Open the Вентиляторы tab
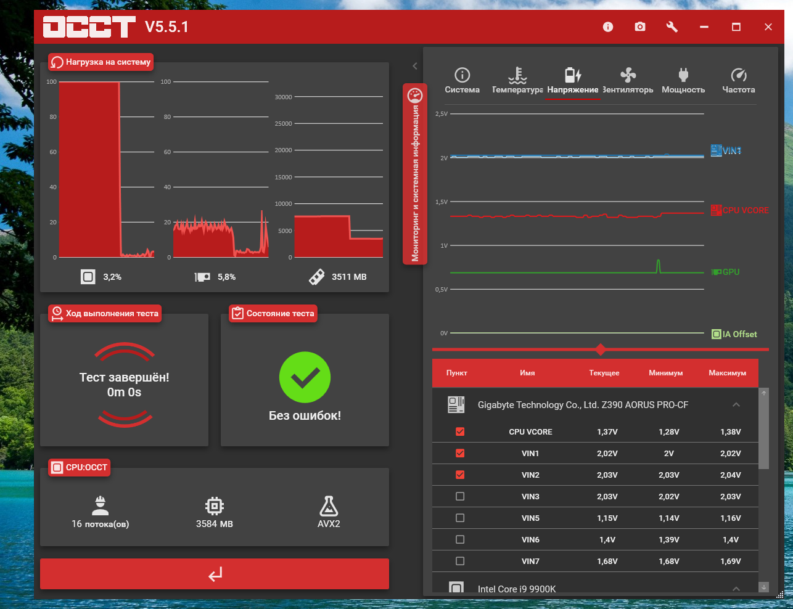Screen dimensions: 793x609 click(x=628, y=81)
